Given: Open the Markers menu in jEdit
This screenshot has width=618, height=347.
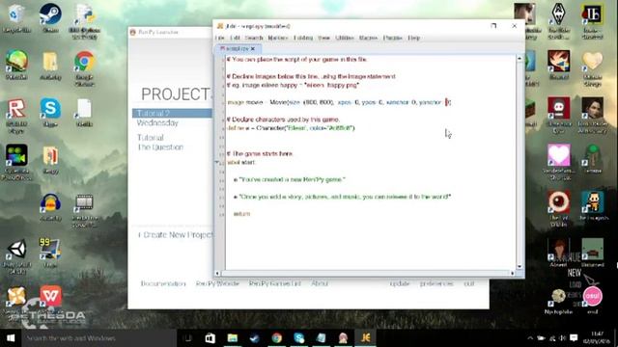Looking at the screenshot, I should click(x=278, y=38).
